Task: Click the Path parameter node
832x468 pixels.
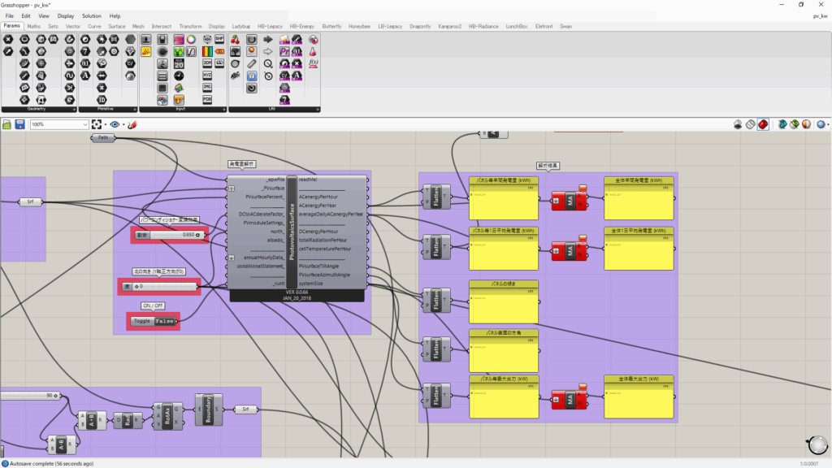Action: [x=102, y=138]
